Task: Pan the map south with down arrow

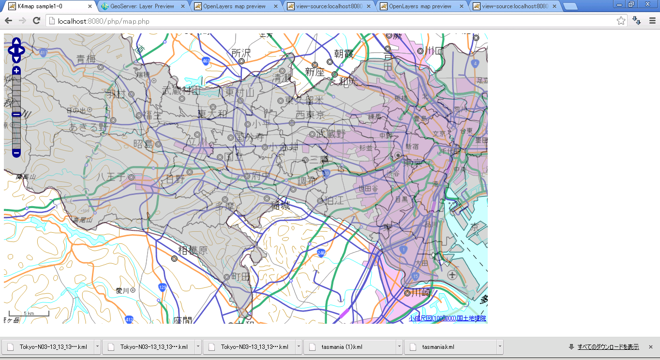Action: coord(16,59)
